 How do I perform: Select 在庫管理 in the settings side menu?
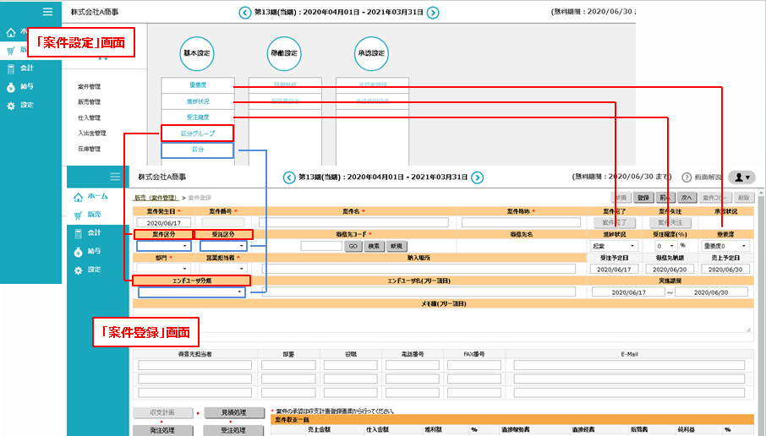89,149
